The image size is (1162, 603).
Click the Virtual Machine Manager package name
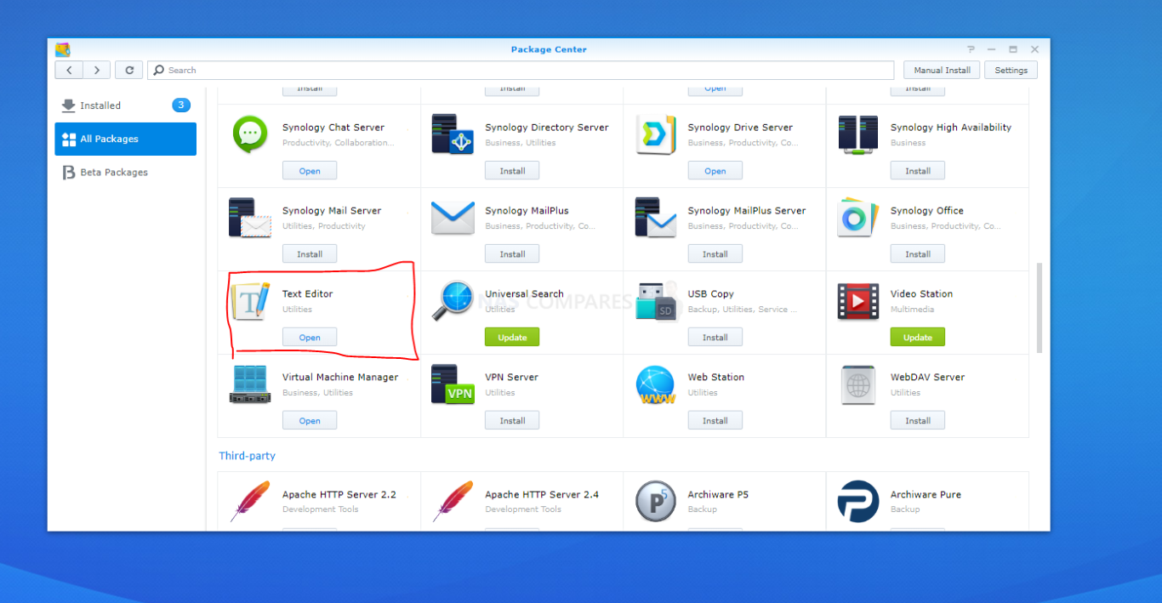340,378
